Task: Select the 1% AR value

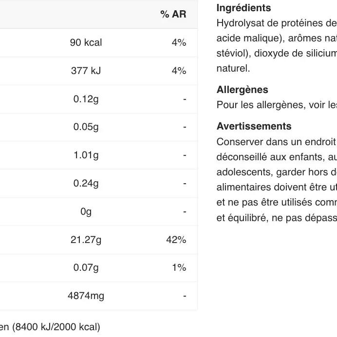Action: [x=179, y=267]
